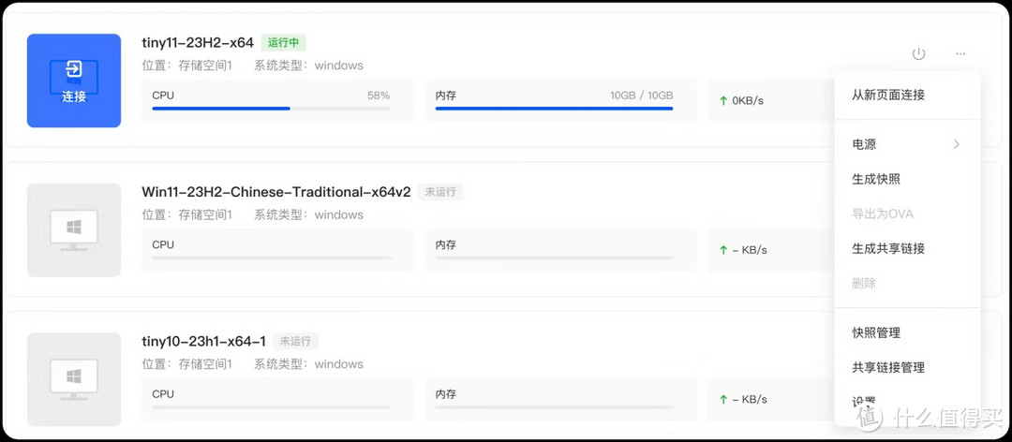Screen dimensions: 1012x442
Task: Click the upload rate in the Win11-23H2 row
Action: pos(743,250)
